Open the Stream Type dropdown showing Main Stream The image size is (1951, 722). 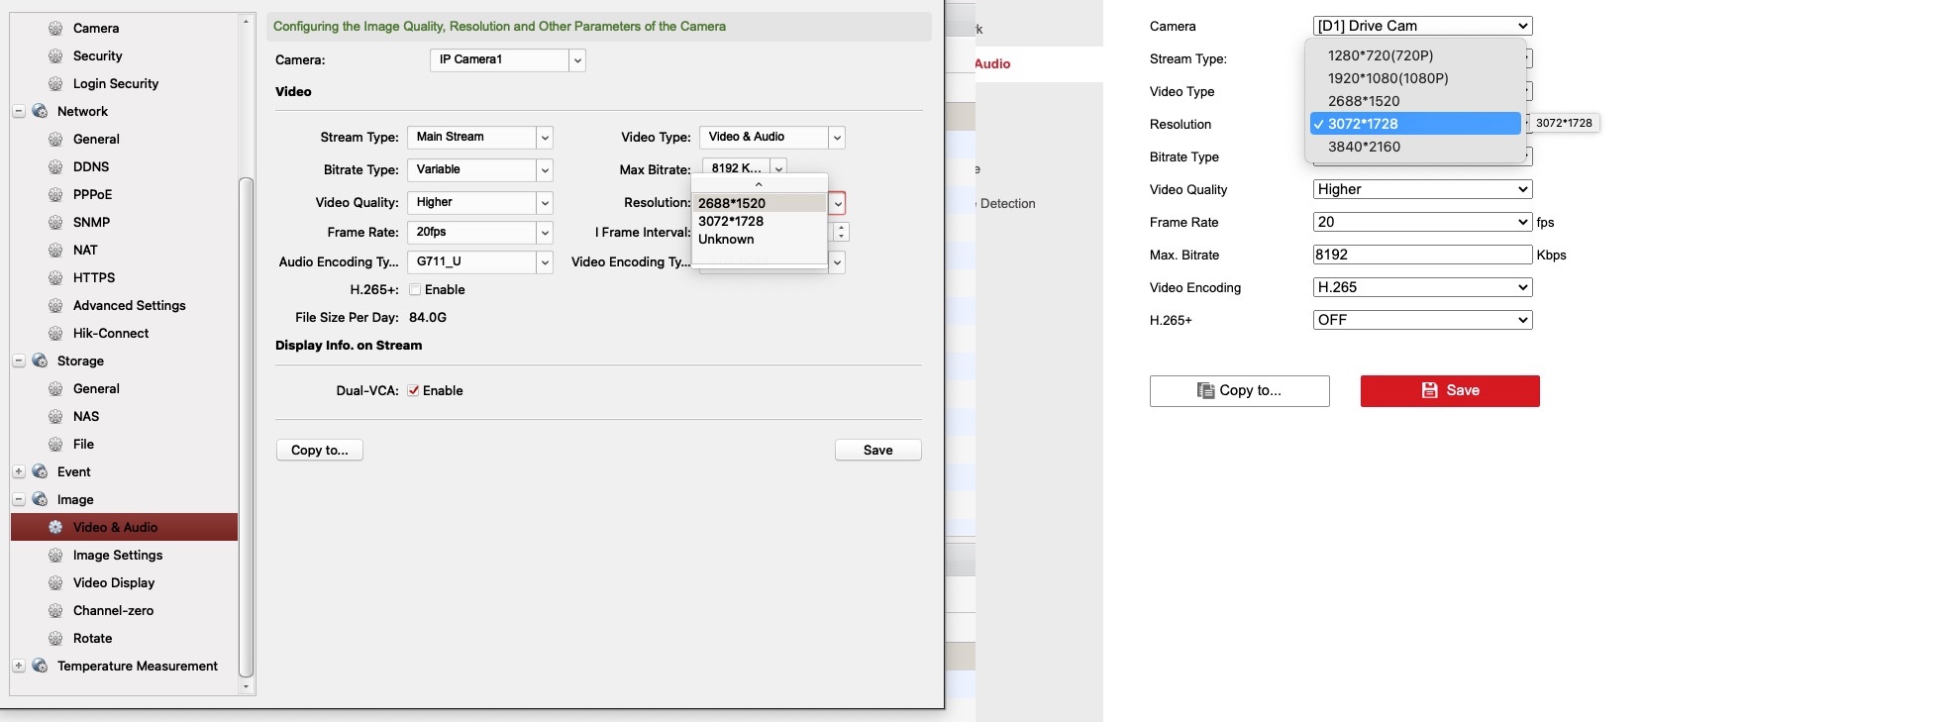click(x=479, y=138)
